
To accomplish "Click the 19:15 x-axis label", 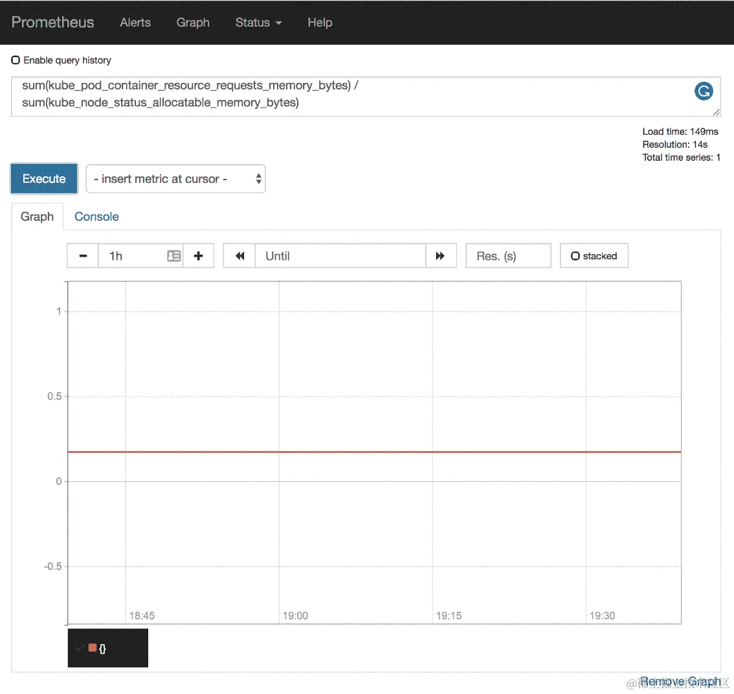I will [449, 616].
